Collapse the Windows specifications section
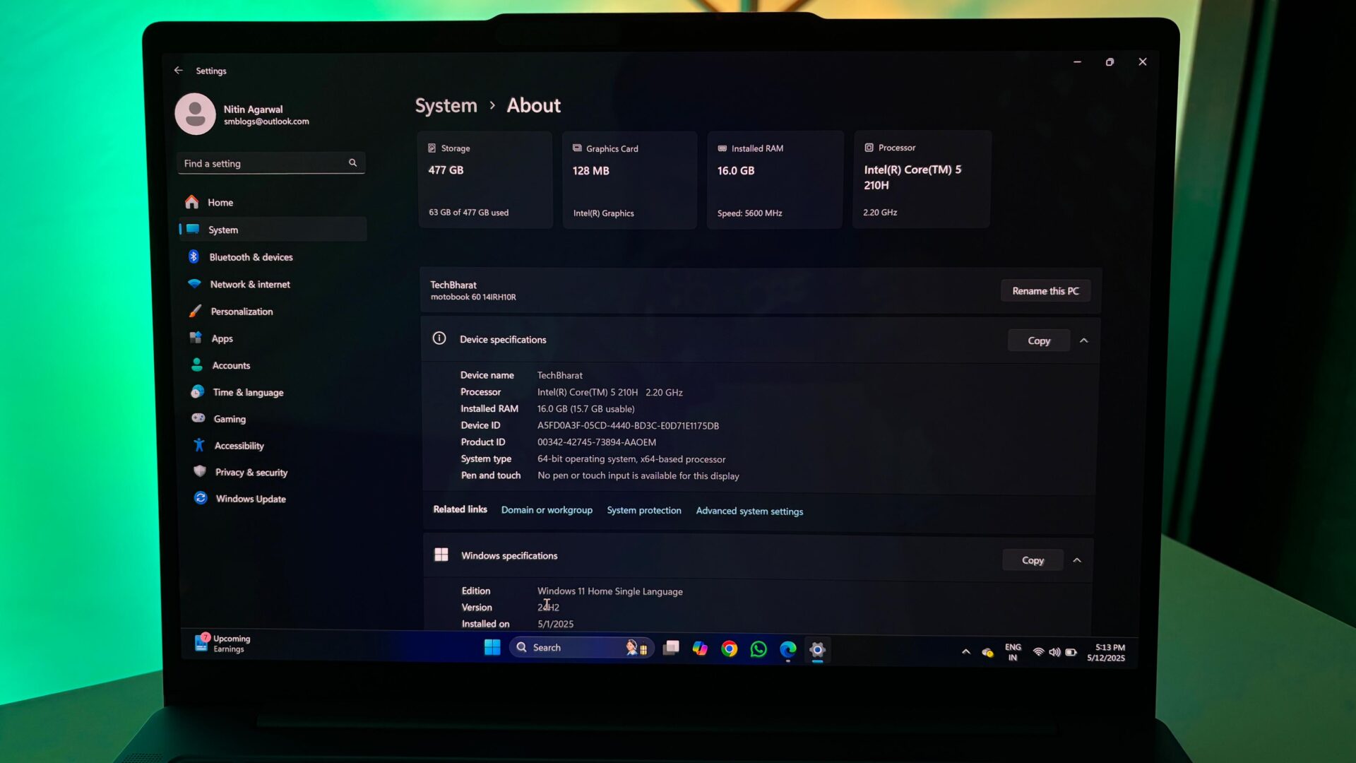The image size is (1356, 763). coord(1077,560)
